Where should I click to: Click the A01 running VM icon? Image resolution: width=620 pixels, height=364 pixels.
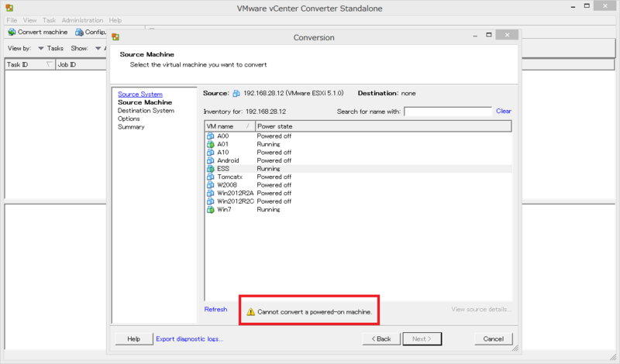(210, 144)
